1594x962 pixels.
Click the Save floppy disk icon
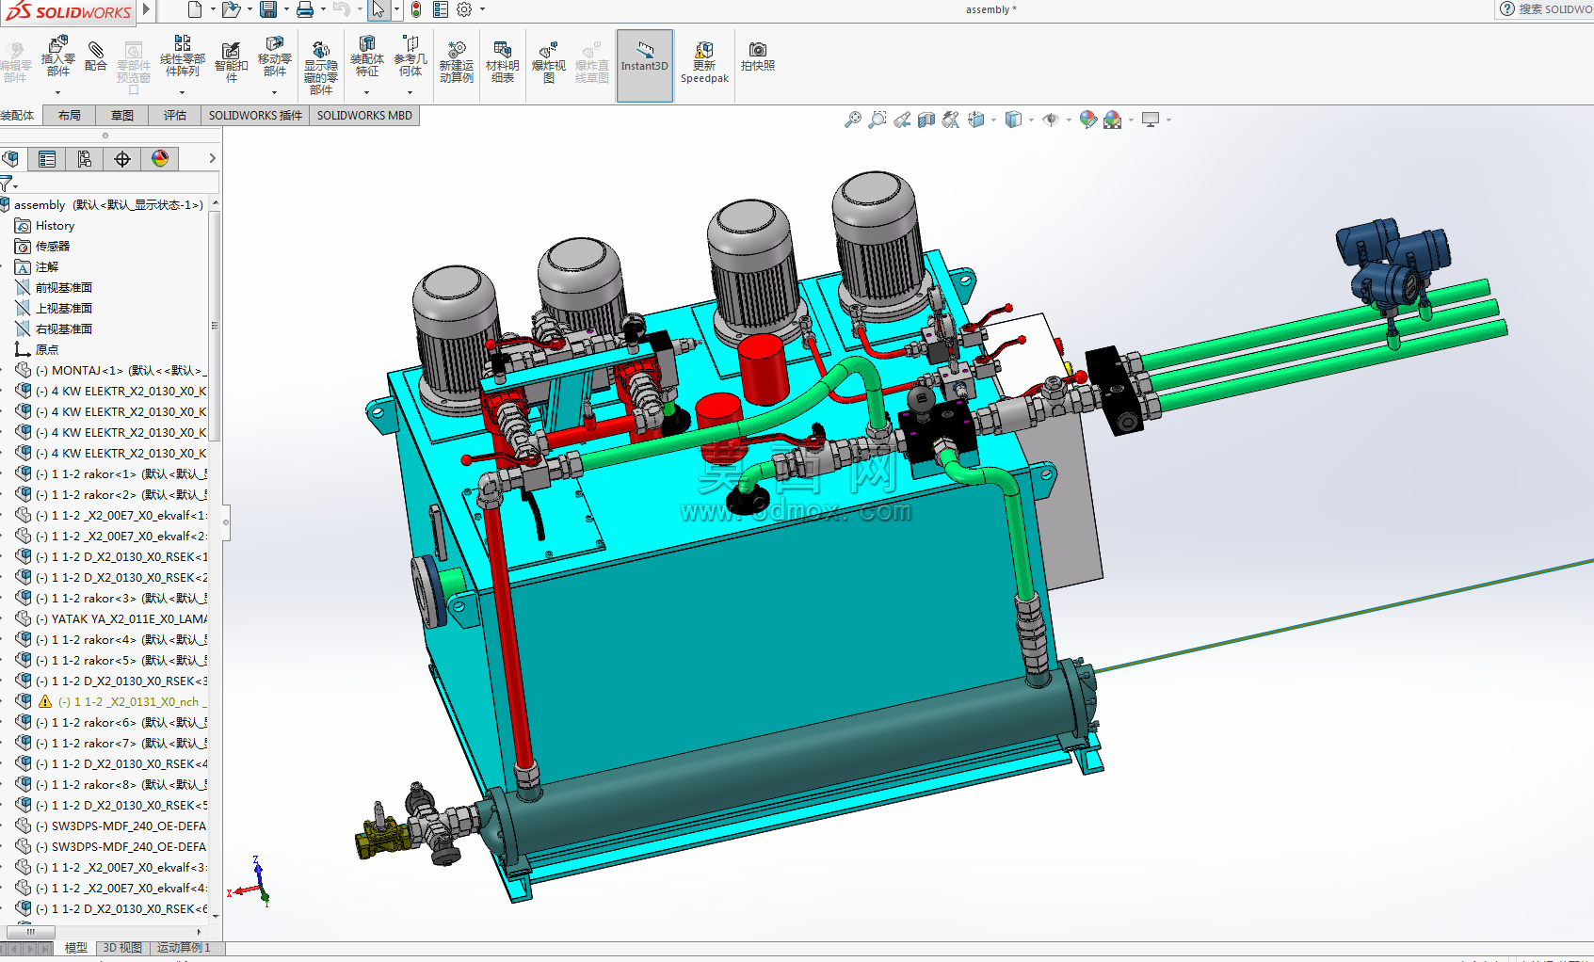click(268, 9)
